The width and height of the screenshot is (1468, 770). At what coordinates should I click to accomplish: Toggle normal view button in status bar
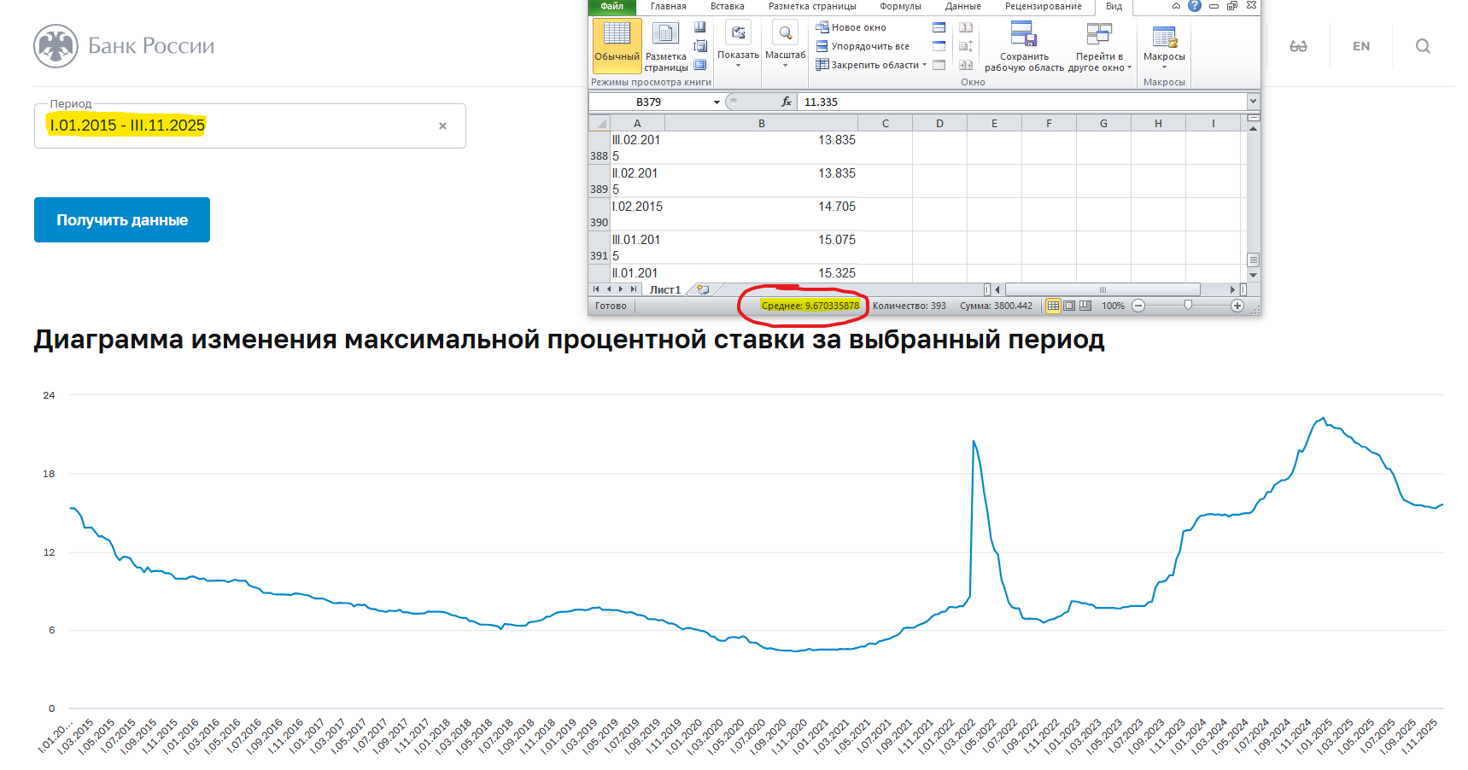point(1054,306)
